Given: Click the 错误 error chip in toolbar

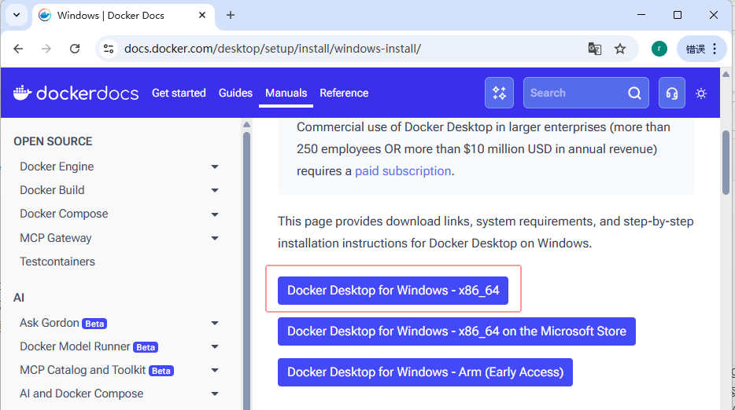Looking at the screenshot, I should 696,49.
